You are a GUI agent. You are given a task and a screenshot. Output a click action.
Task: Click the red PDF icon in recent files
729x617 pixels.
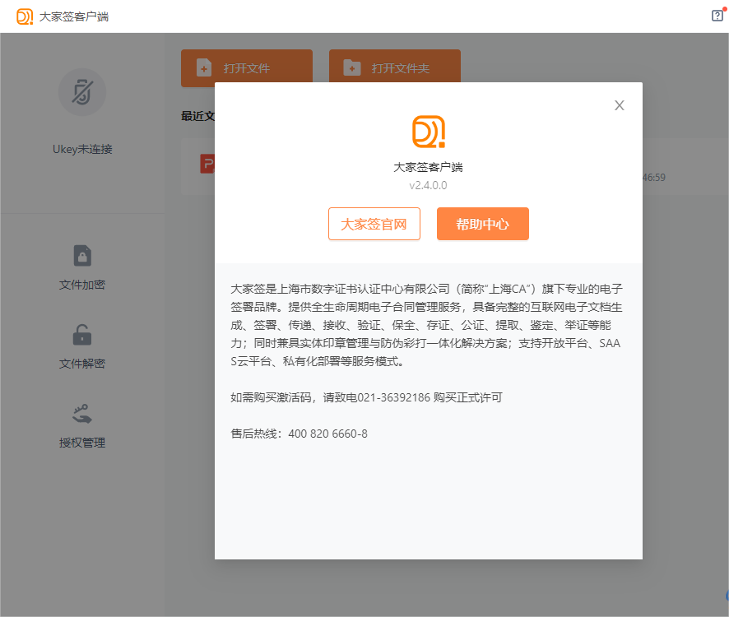point(207,163)
